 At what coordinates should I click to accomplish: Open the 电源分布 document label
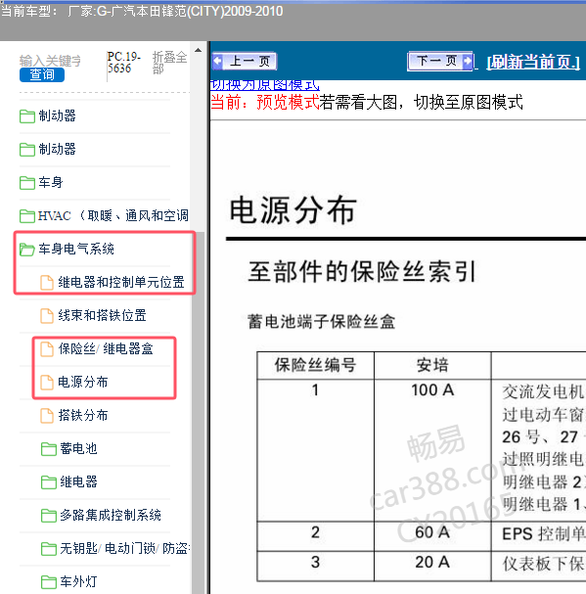(83, 382)
